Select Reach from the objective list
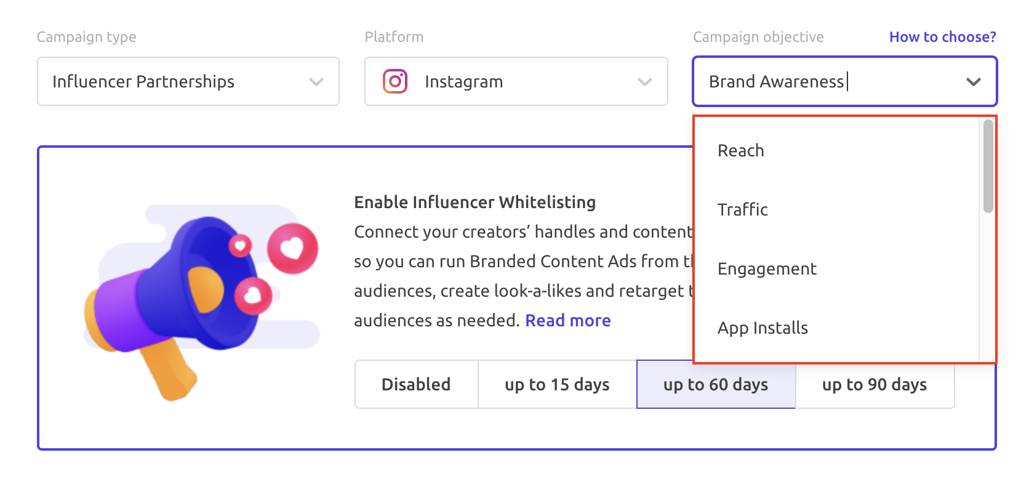The height and width of the screenshot is (479, 1029). pos(836,151)
